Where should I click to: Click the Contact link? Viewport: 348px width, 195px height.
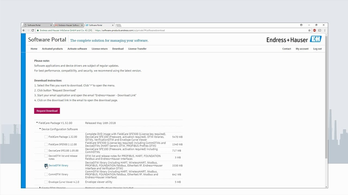tap(287, 49)
